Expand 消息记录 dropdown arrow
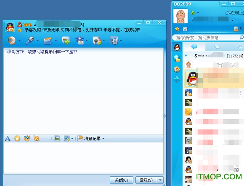244x186 pixels. coord(103,138)
